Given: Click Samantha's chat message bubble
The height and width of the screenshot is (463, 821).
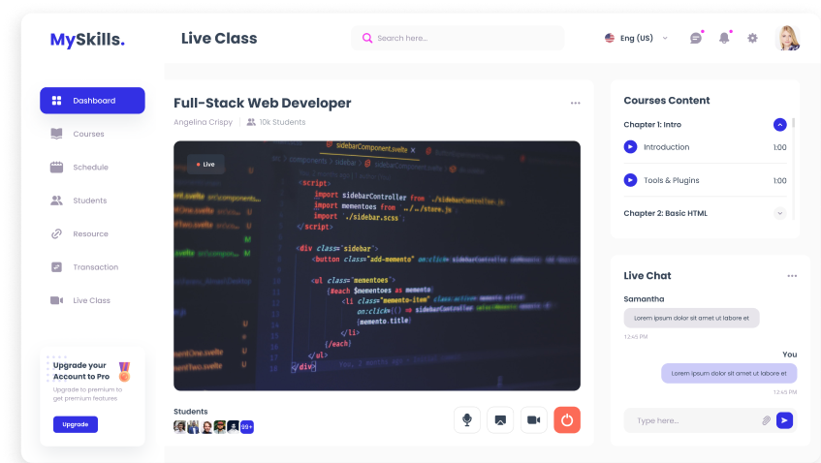Looking at the screenshot, I should pyautogui.click(x=691, y=318).
